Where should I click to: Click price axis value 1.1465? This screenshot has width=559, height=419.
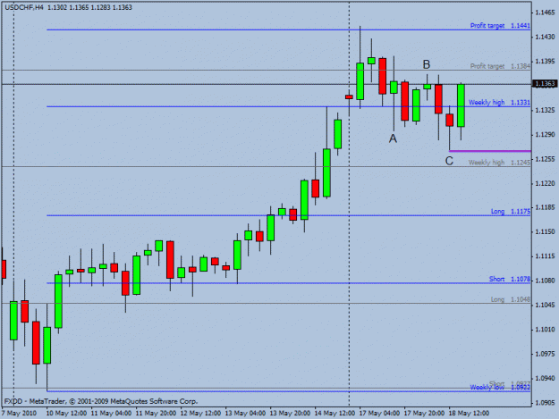click(x=545, y=13)
